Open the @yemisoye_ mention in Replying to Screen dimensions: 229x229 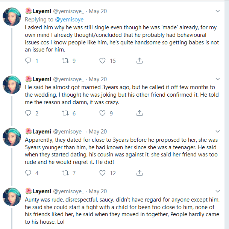(71, 19)
